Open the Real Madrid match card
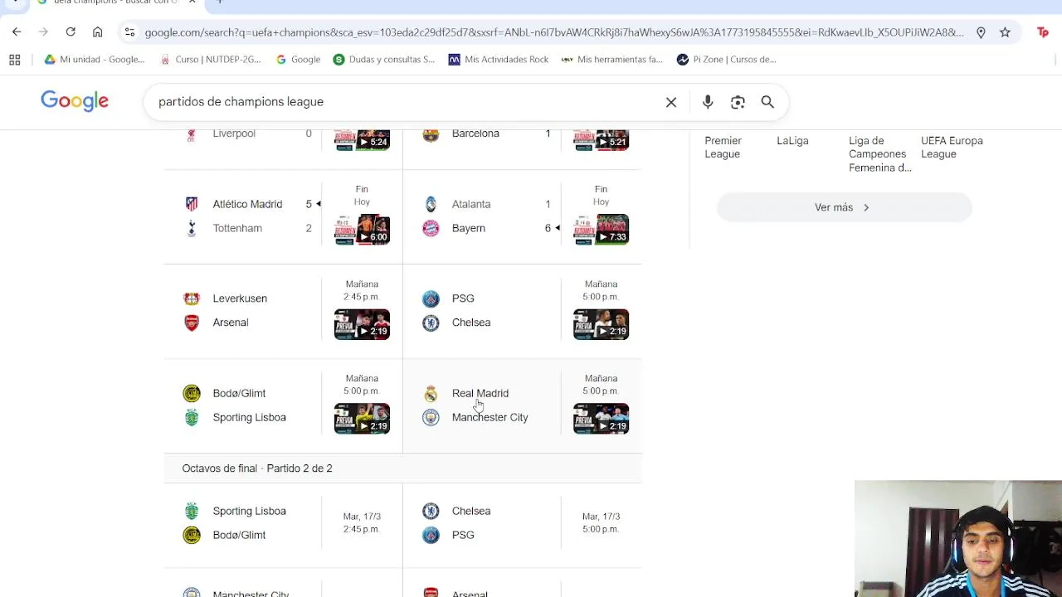The width and height of the screenshot is (1062, 597). (523, 406)
